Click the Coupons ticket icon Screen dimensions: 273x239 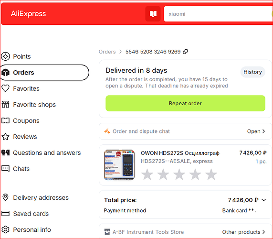click(x=5, y=120)
